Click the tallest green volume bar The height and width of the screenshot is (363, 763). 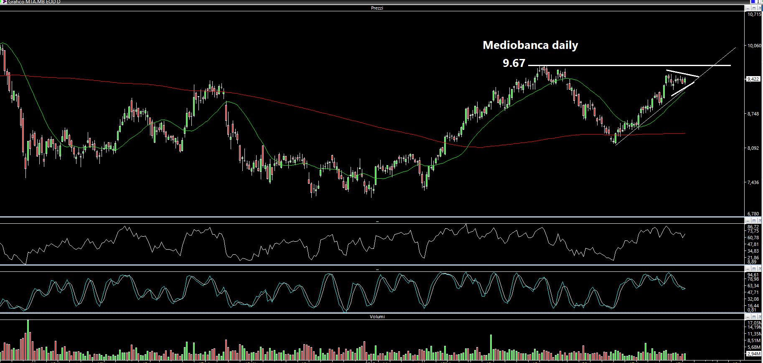click(28, 340)
